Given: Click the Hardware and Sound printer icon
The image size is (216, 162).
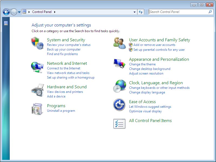Looking at the screenshot, I should point(38,90).
